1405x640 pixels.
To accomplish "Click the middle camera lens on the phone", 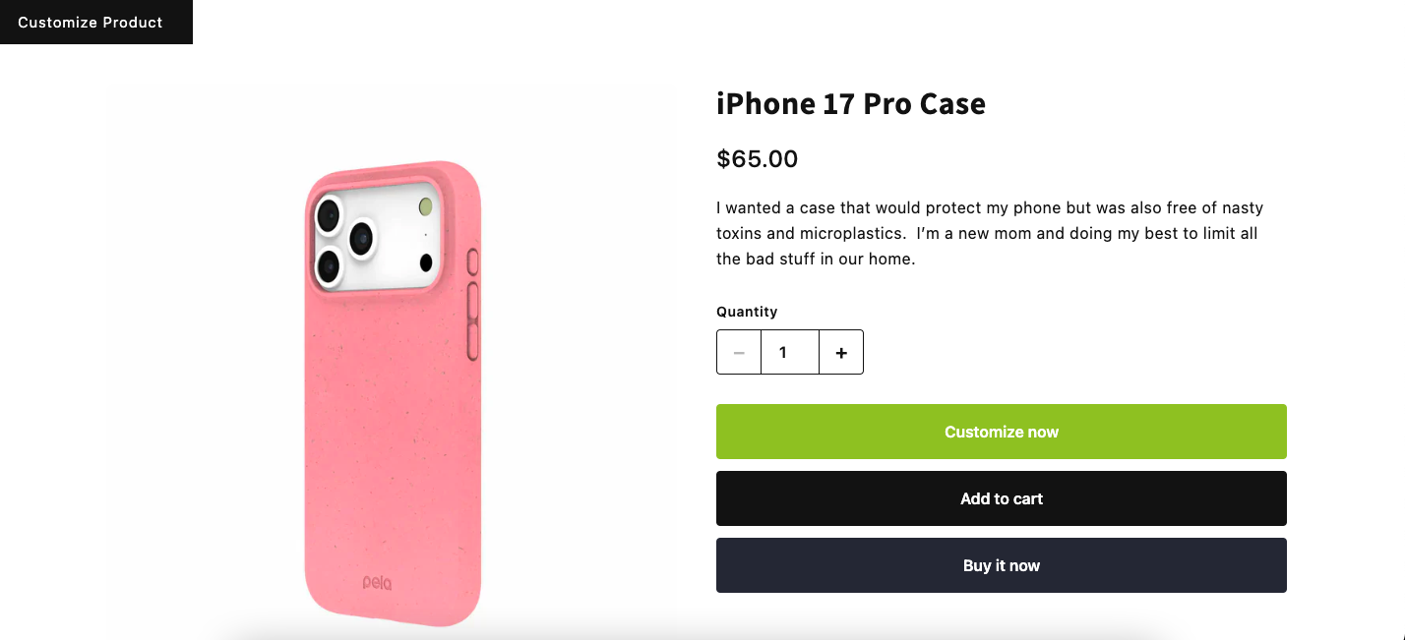I will 361,238.
